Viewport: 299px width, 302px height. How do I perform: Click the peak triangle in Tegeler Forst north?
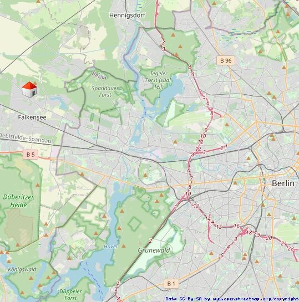pos(173,35)
